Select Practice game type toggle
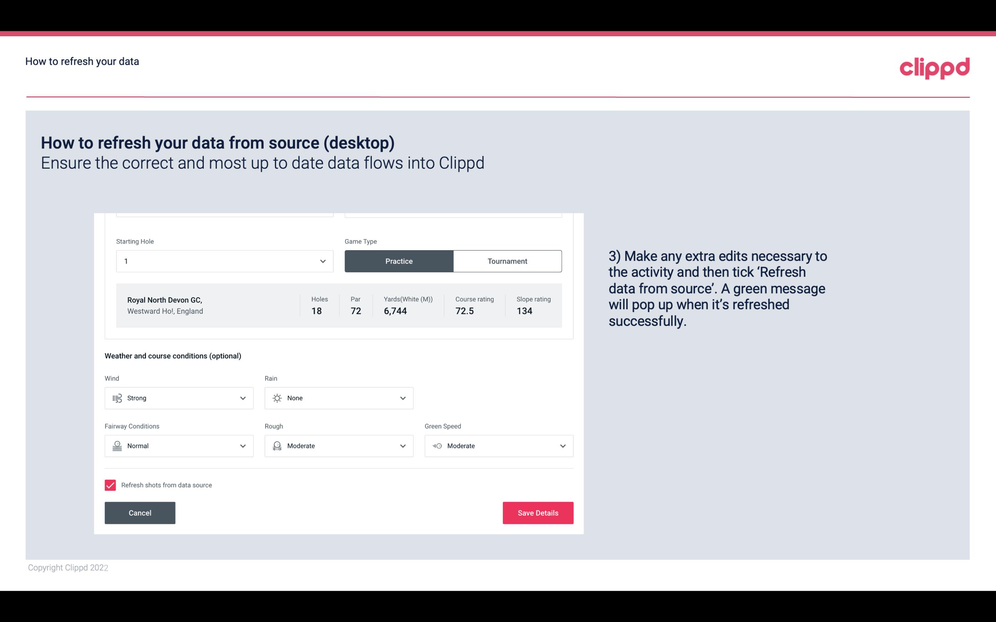This screenshot has width=996, height=622. (399, 261)
